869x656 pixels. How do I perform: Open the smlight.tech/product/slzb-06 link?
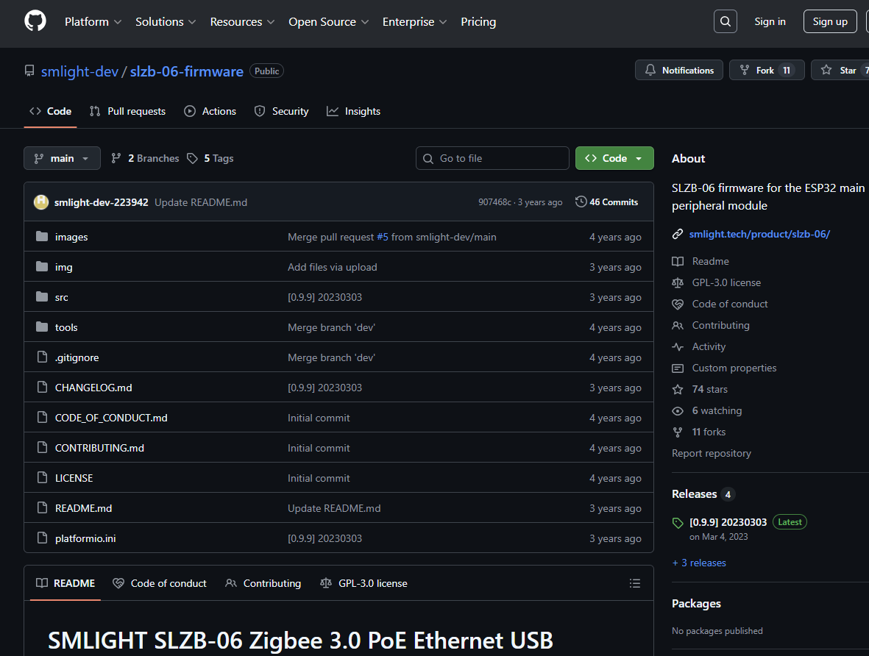click(759, 234)
